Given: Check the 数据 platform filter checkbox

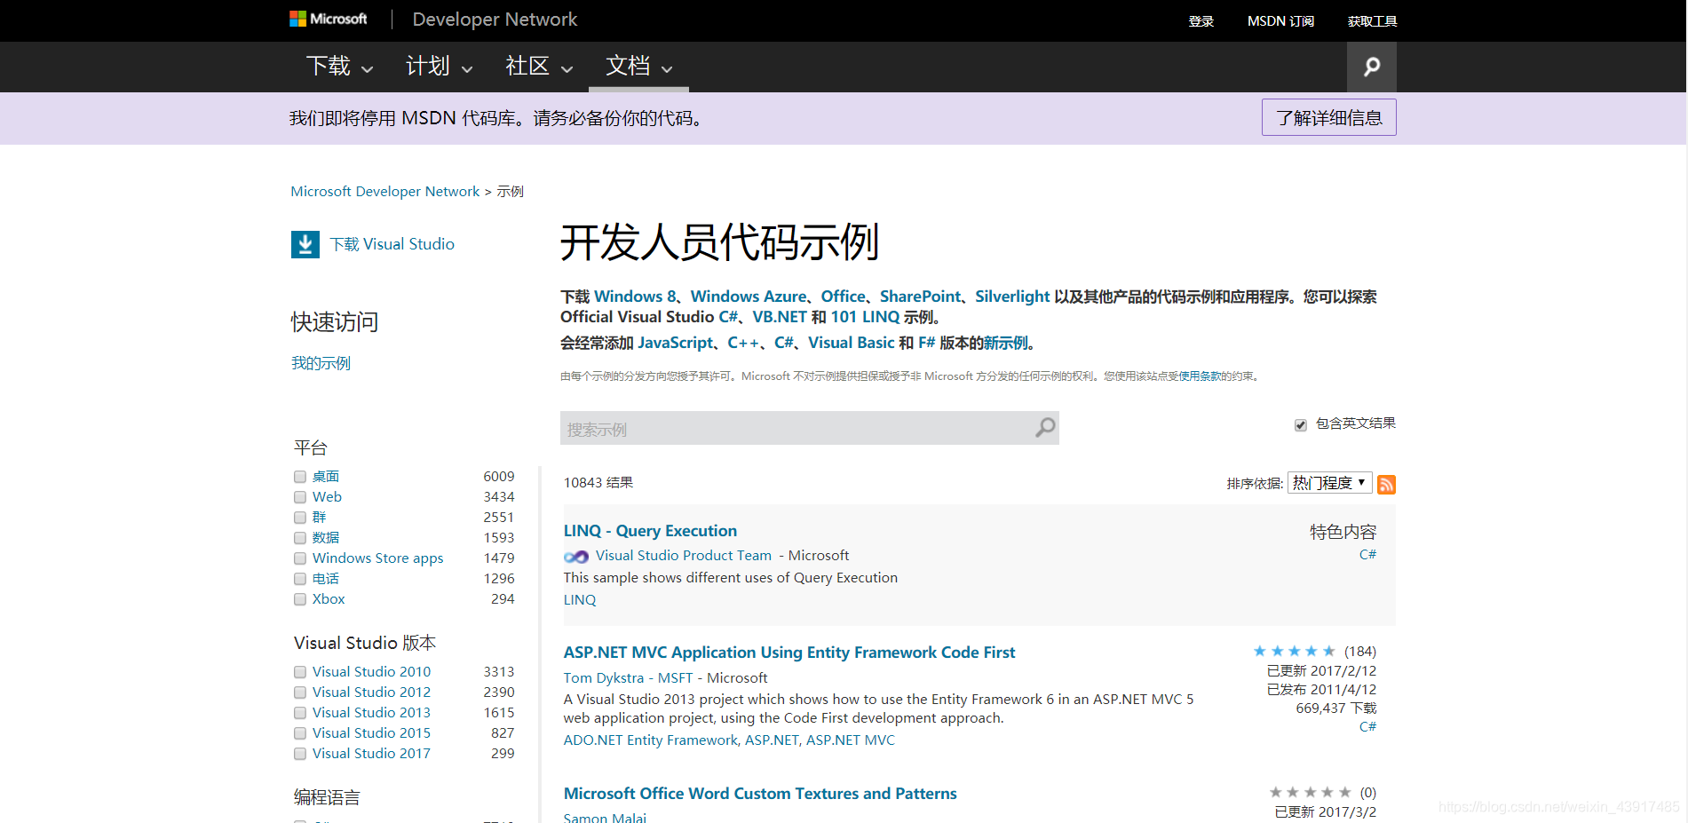Looking at the screenshot, I should pos(300,538).
